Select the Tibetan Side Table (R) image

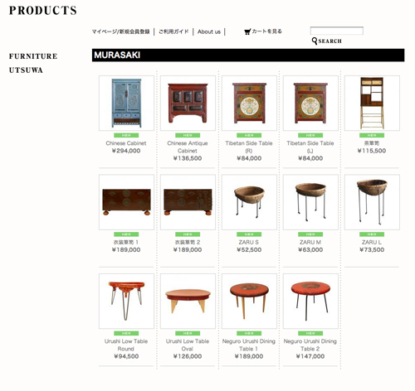click(249, 103)
